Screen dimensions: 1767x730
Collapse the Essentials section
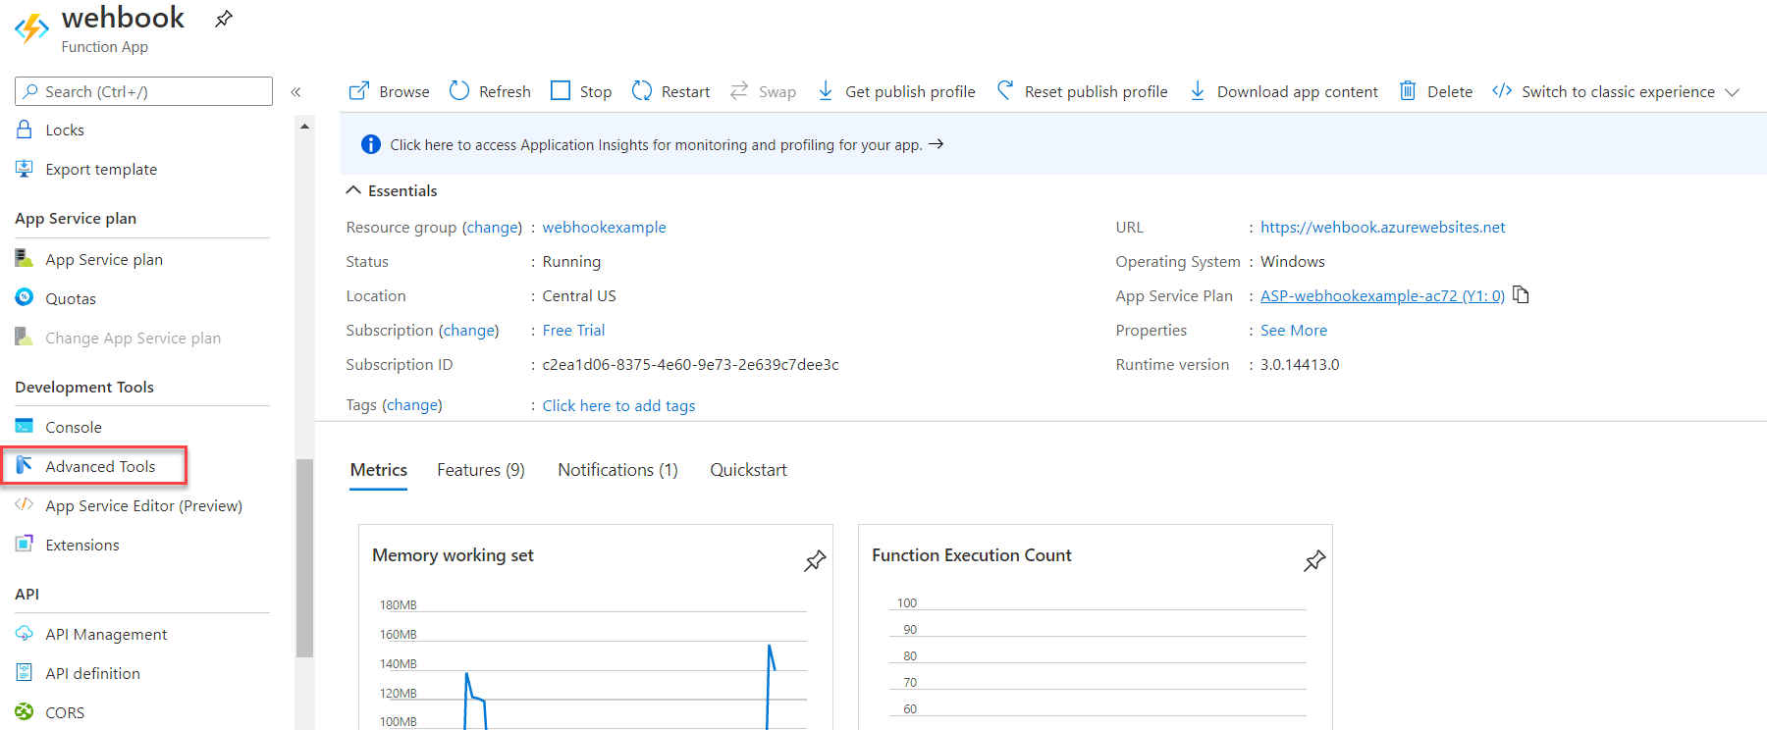coord(392,190)
